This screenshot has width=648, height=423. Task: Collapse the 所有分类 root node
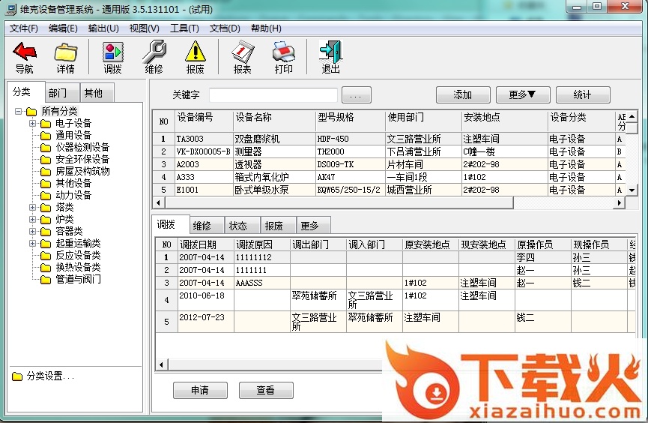point(18,112)
